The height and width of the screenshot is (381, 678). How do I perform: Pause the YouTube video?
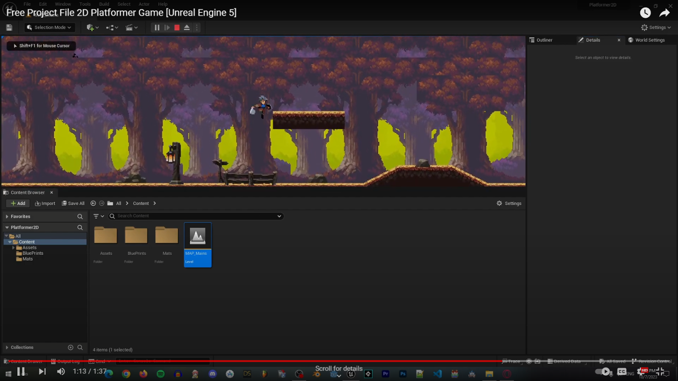[x=21, y=372]
